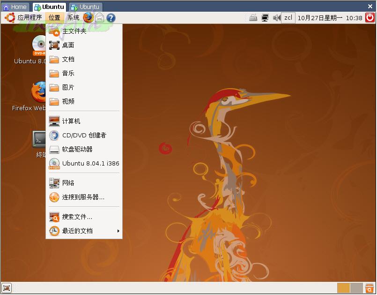Click the desktop icon beside 桌面

coord(54,45)
